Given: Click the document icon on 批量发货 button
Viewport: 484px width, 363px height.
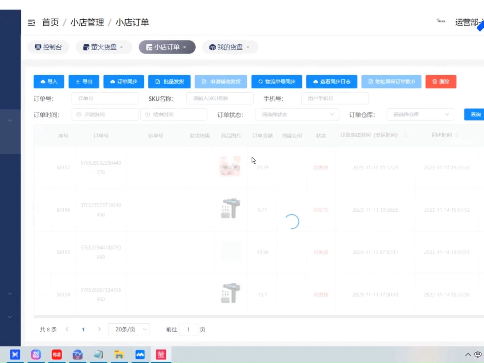Looking at the screenshot, I should tap(157, 81).
